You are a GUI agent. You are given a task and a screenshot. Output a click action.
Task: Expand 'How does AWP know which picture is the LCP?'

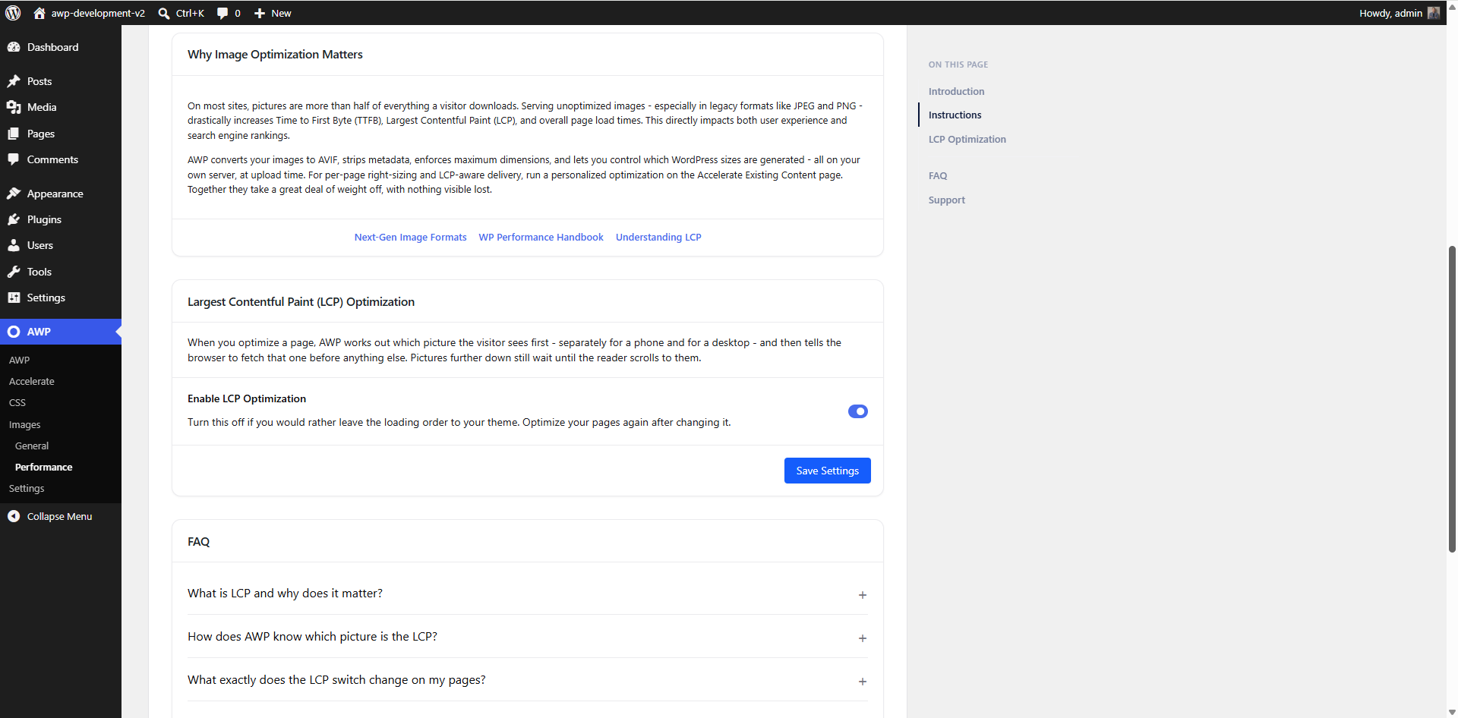pos(528,637)
